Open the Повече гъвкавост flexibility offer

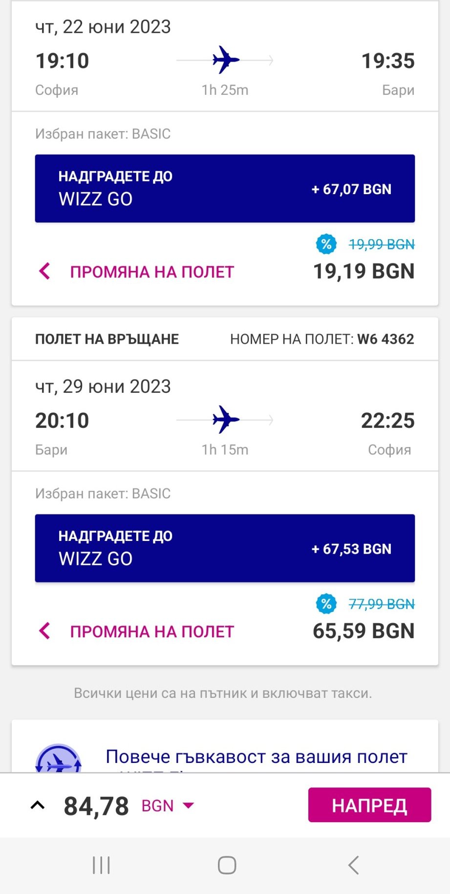click(x=256, y=757)
